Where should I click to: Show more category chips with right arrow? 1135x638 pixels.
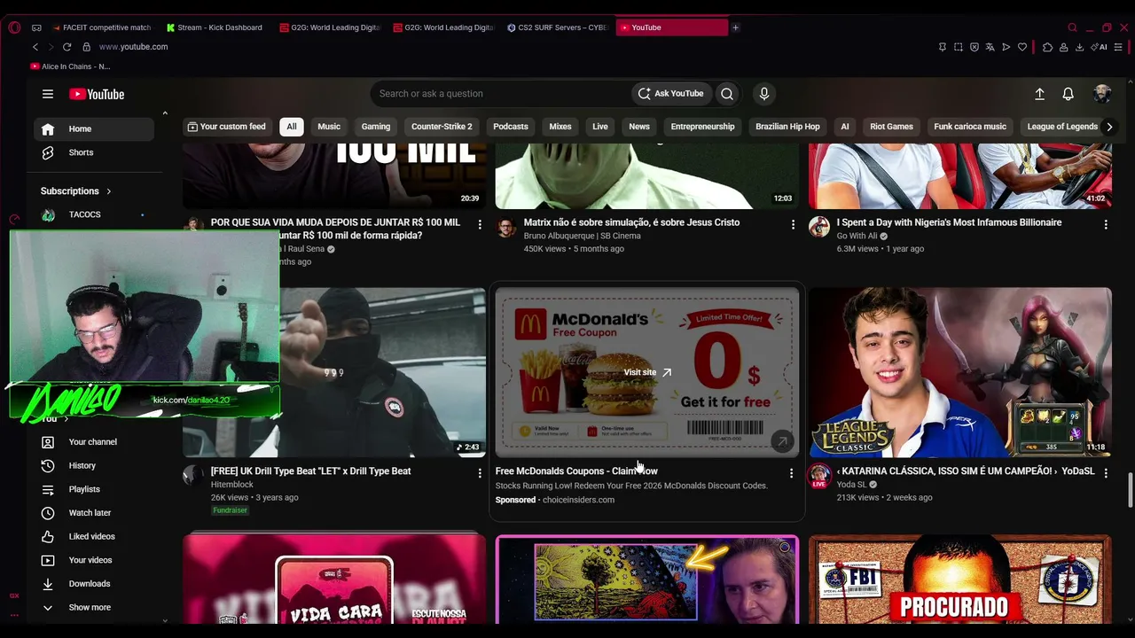[x=1108, y=127]
